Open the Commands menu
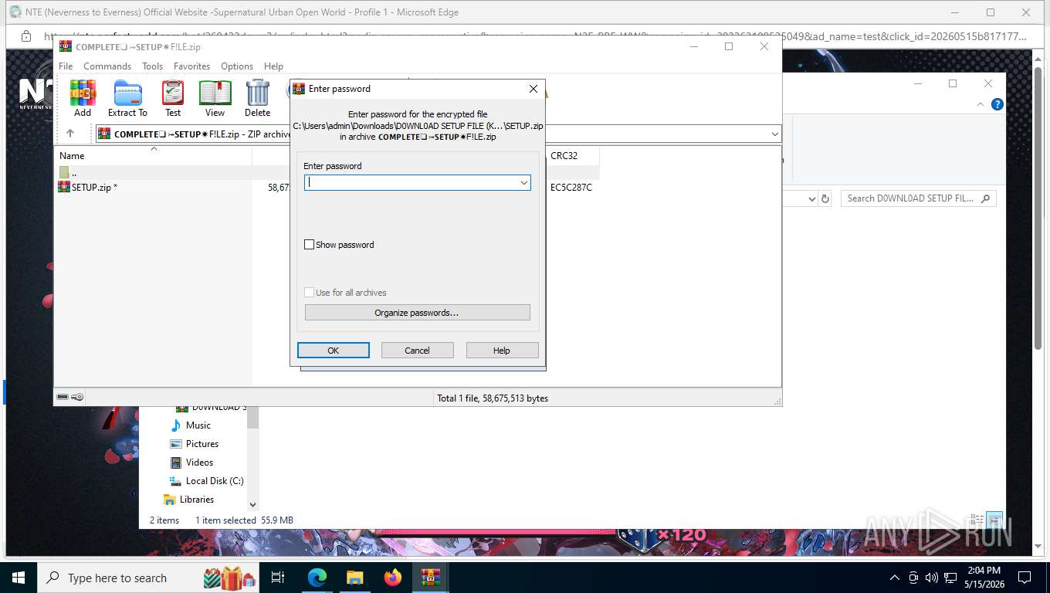Image resolution: width=1050 pixels, height=593 pixels. pos(107,66)
